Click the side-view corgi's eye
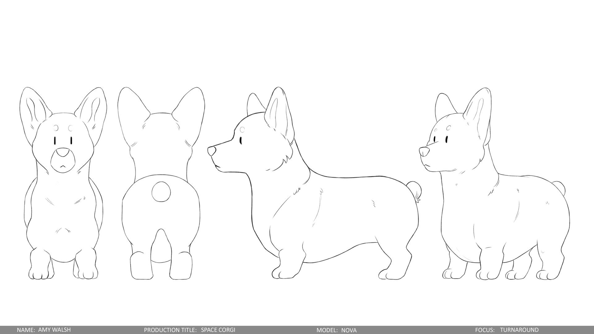The width and height of the screenshot is (594, 334). 241,140
